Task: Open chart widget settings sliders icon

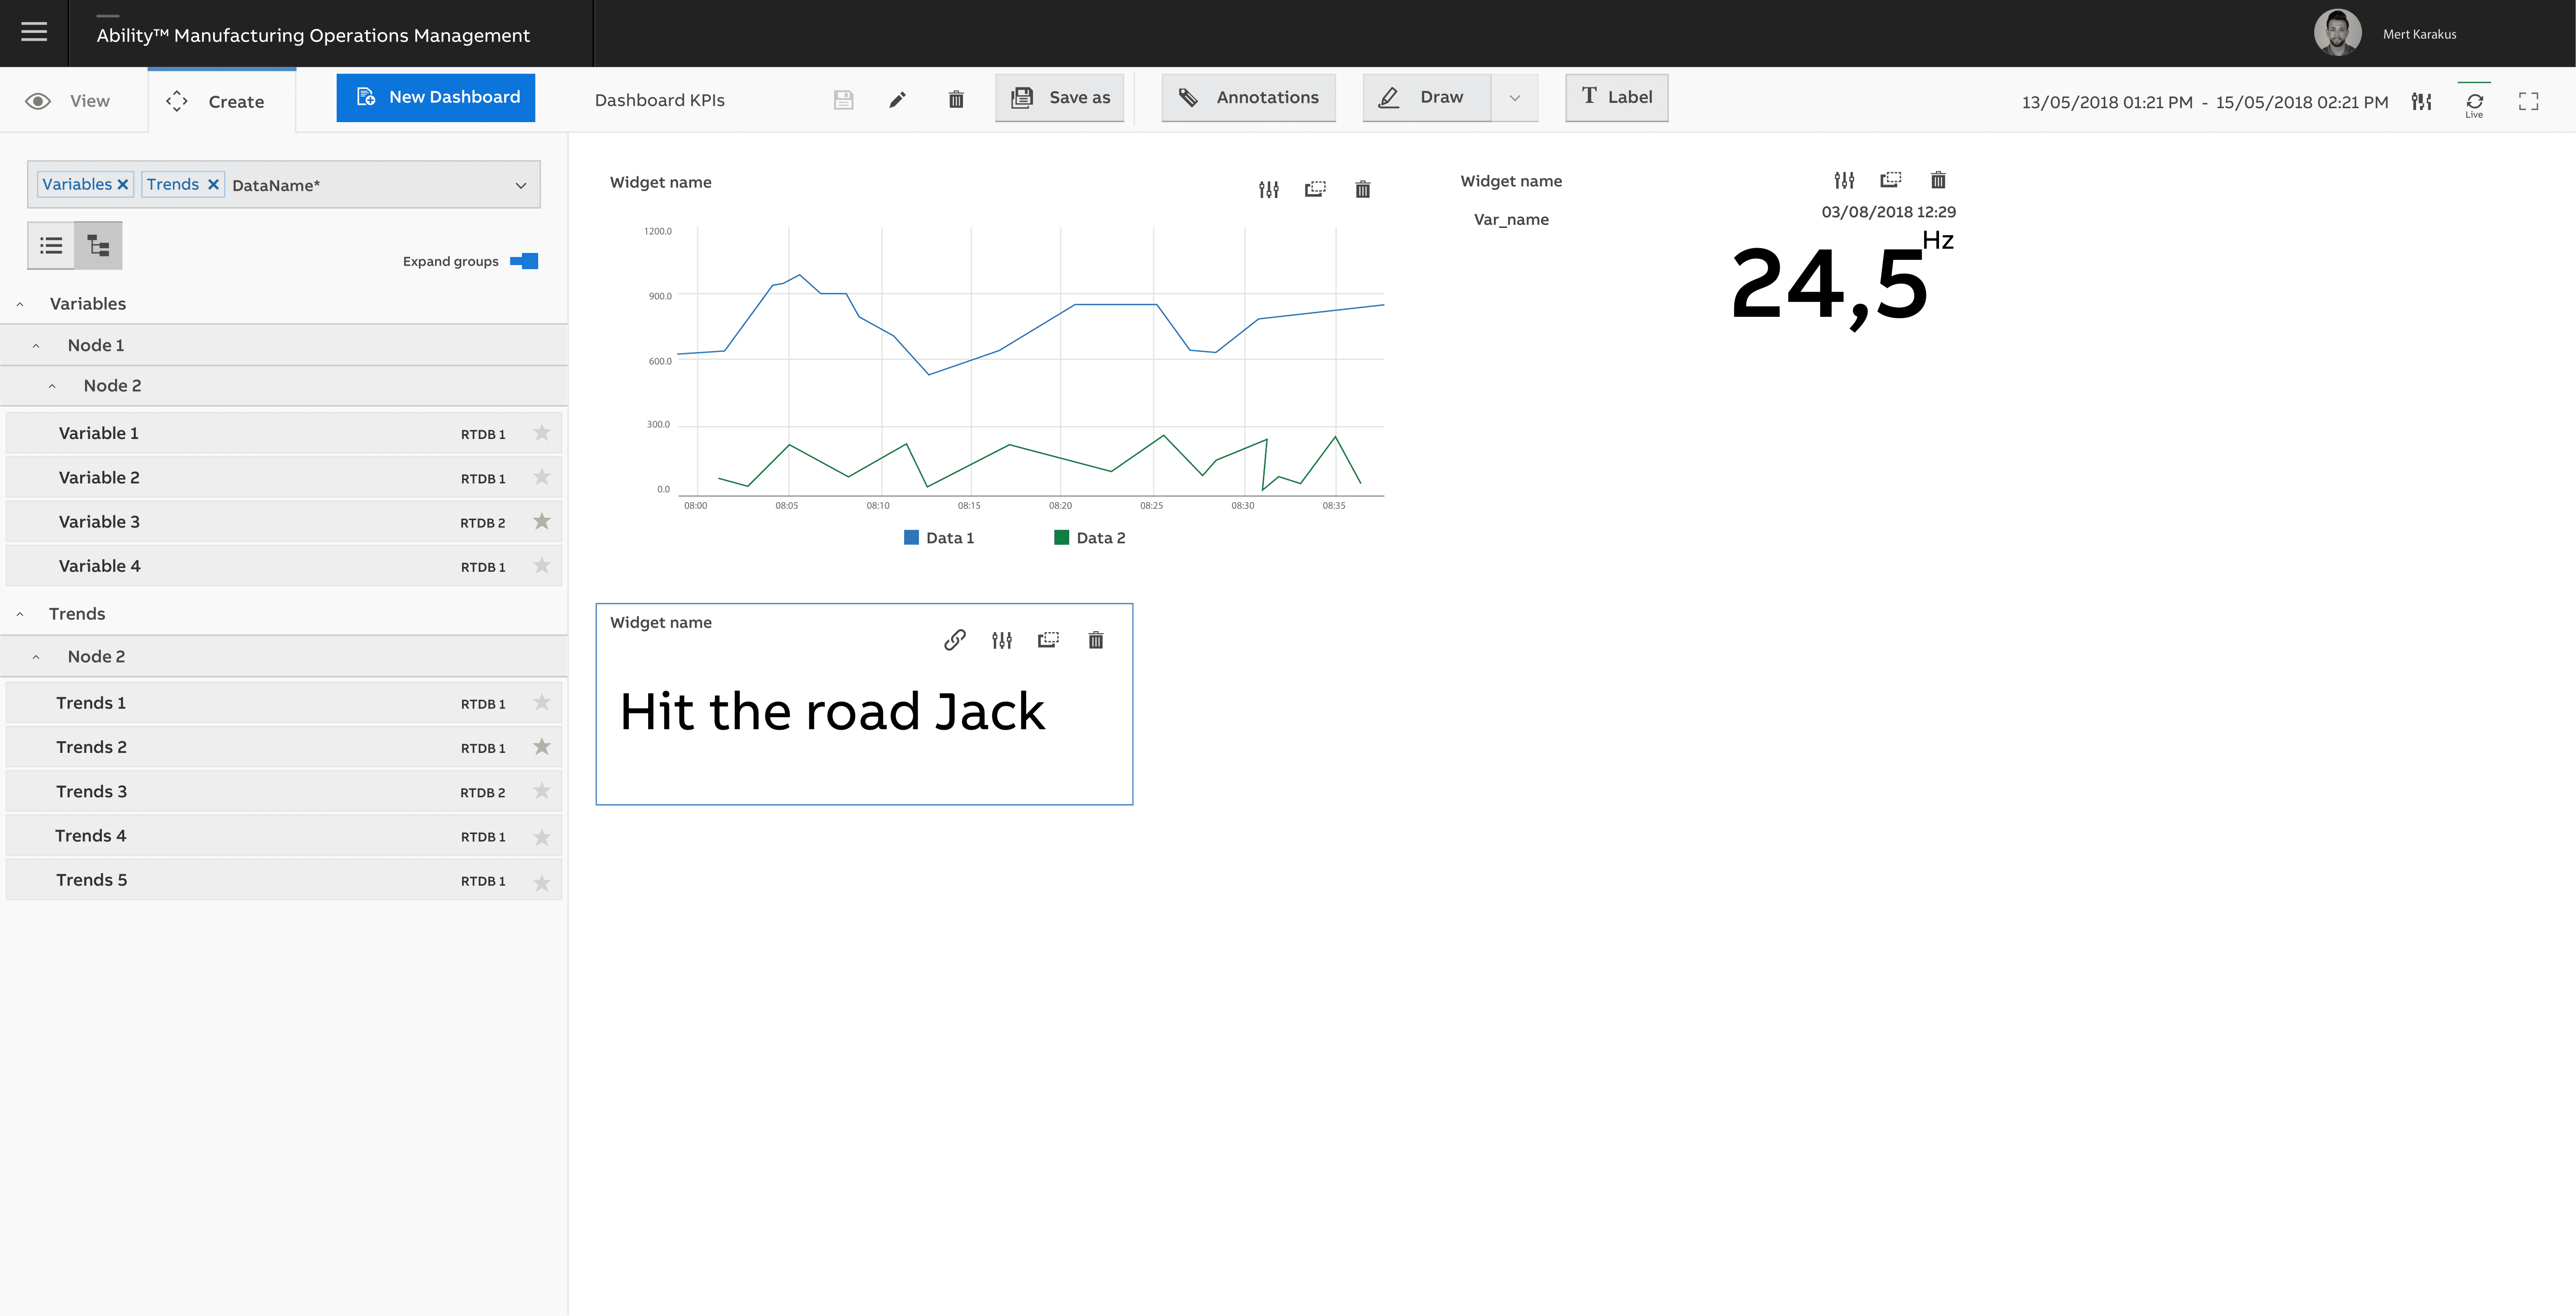Action: coord(1268,189)
